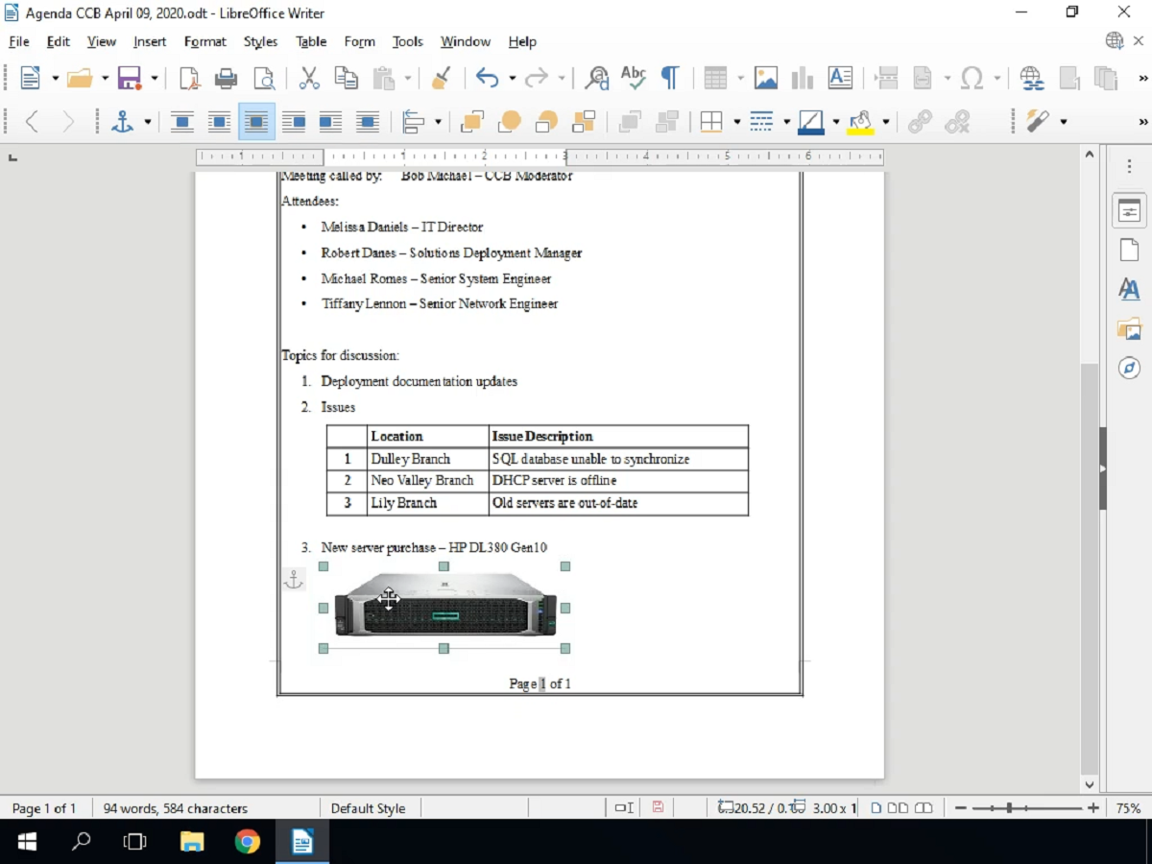Open sidebar Navigator compass icon
The width and height of the screenshot is (1152, 864).
1129,368
